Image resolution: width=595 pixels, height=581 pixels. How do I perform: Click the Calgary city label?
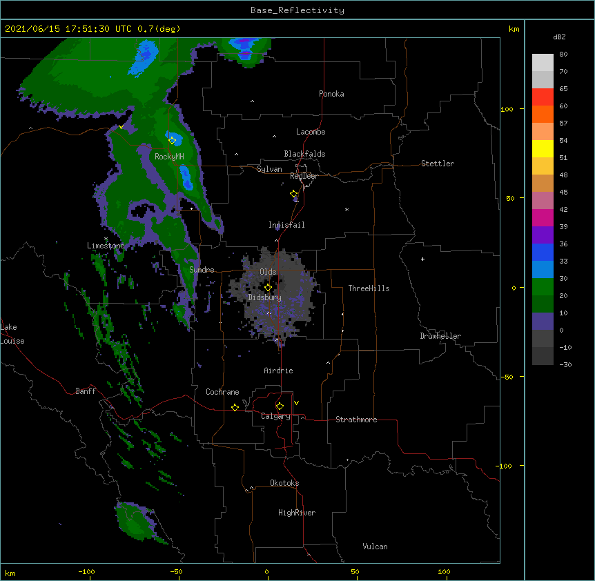click(275, 416)
